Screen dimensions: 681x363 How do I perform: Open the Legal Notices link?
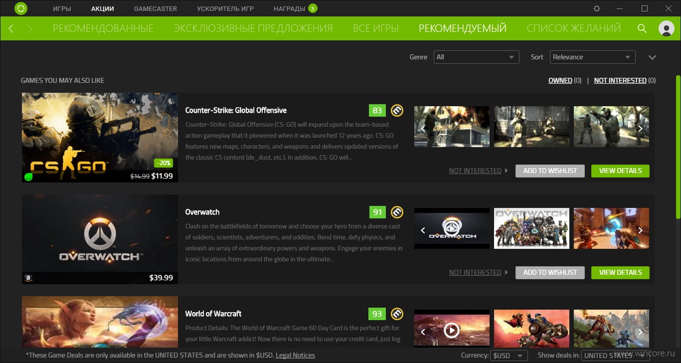point(295,355)
